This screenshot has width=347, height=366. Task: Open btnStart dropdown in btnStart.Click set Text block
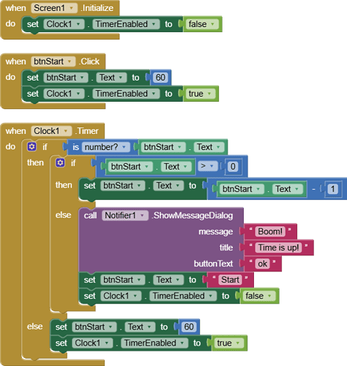pyautogui.click(x=66, y=78)
